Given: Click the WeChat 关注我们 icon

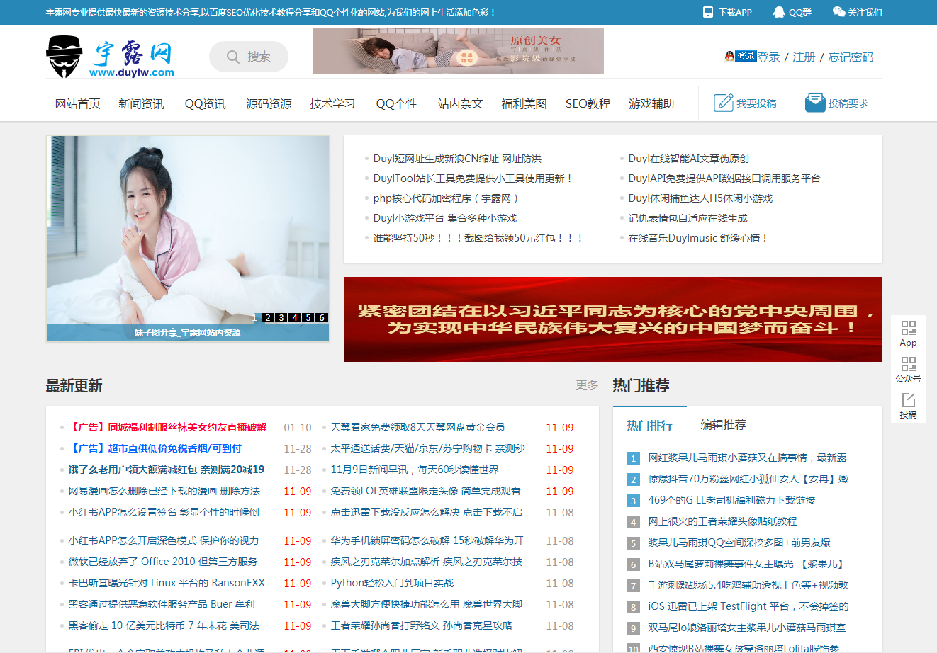Looking at the screenshot, I should [838, 12].
